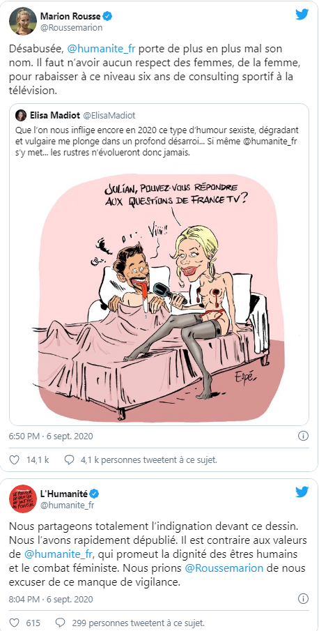Open Elisa Madiot's name in quoted tweet
319x631 pixels.
[54, 116]
